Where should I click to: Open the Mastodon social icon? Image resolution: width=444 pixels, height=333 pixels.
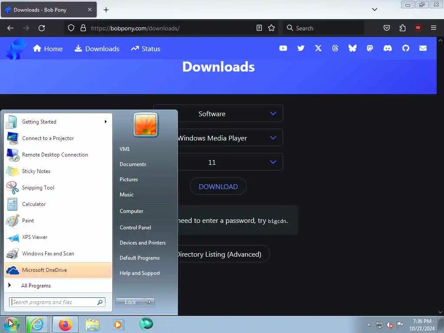(x=369, y=49)
